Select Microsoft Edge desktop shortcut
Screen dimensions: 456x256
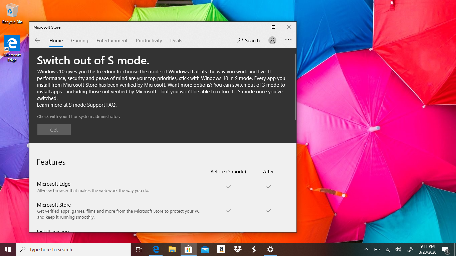[12, 49]
